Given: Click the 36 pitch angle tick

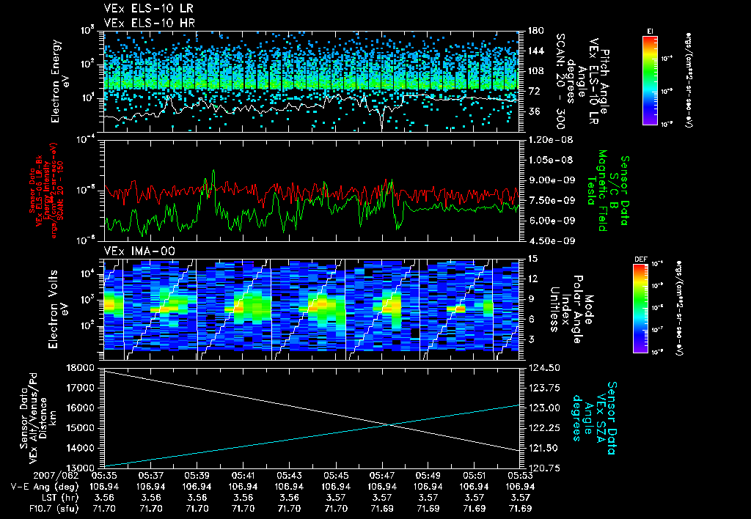Looking at the screenshot, I should click(x=534, y=111).
